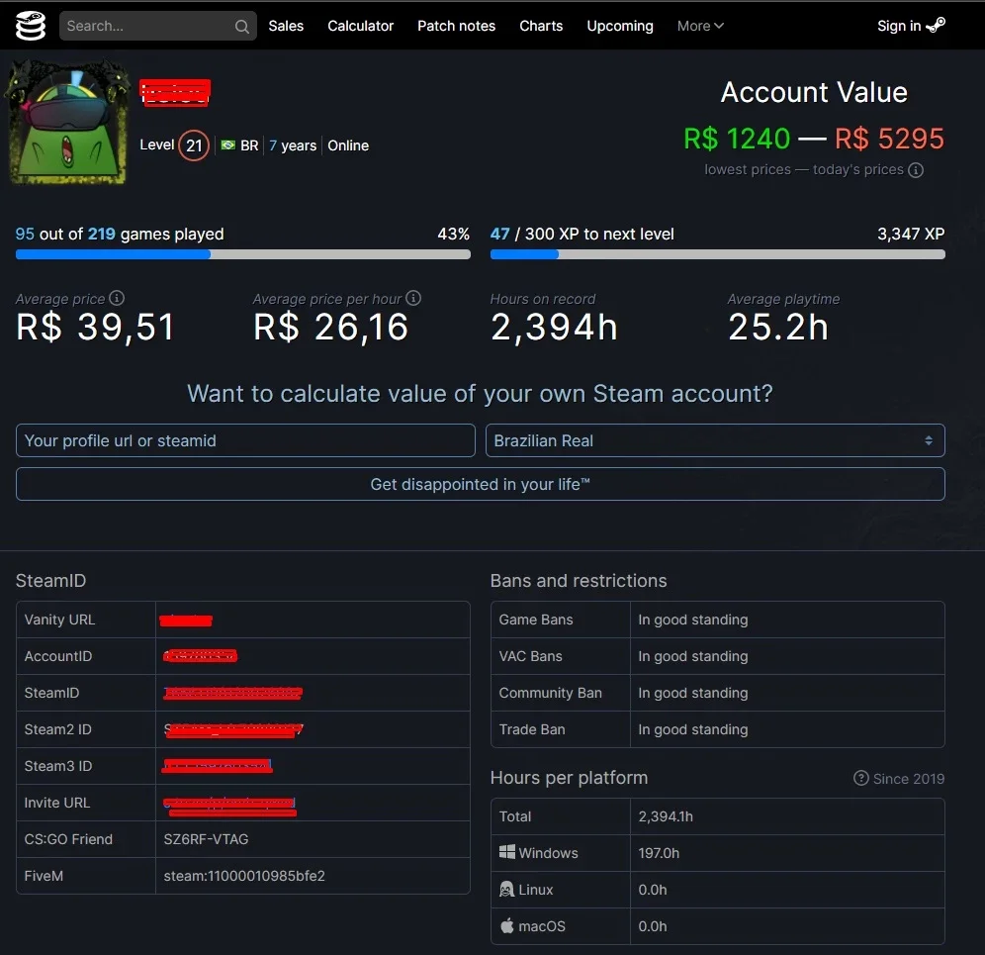Click the Trade Ban row label
The image size is (985, 955).
click(x=532, y=729)
